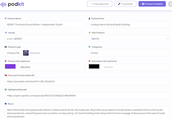
Task: Click the YouTube icon beside Featured Video
Action: point(6,75)
